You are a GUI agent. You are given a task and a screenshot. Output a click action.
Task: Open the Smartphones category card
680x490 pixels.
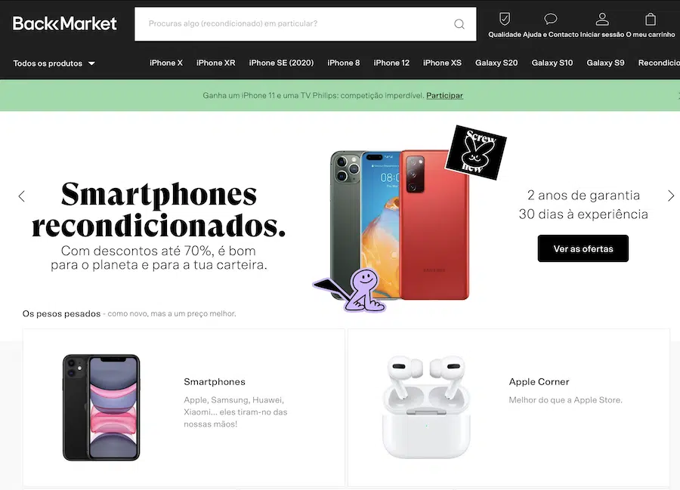pyautogui.click(x=184, y=407)
